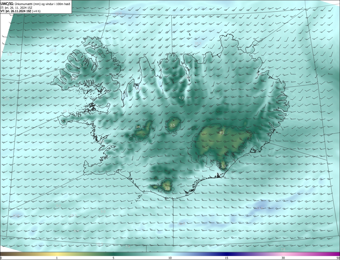Image resolution: width=340 pixels, height=260 pixels.
Task: Click the 3.3 value on the southeast glacier tongue
Action: [223, 166]
